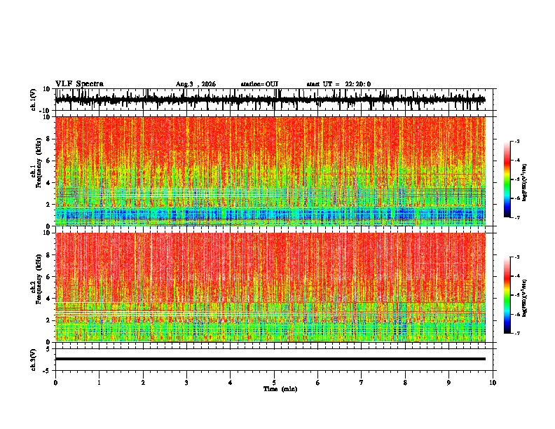The height and width of the screenshot is (429, 555).
Task: Click time axis tick label "4"
Action: click(230, 383)
